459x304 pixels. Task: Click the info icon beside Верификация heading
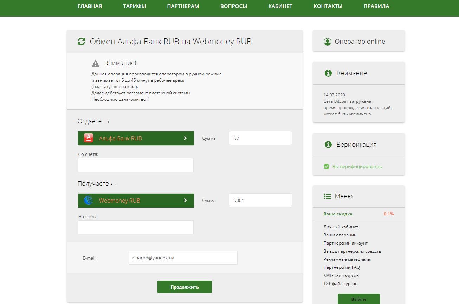pos(328,145)
